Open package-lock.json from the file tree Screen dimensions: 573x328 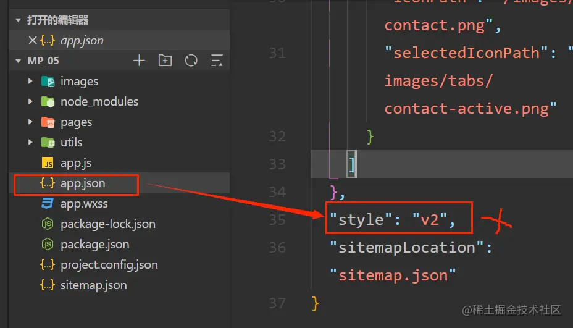tap(107, 224)
